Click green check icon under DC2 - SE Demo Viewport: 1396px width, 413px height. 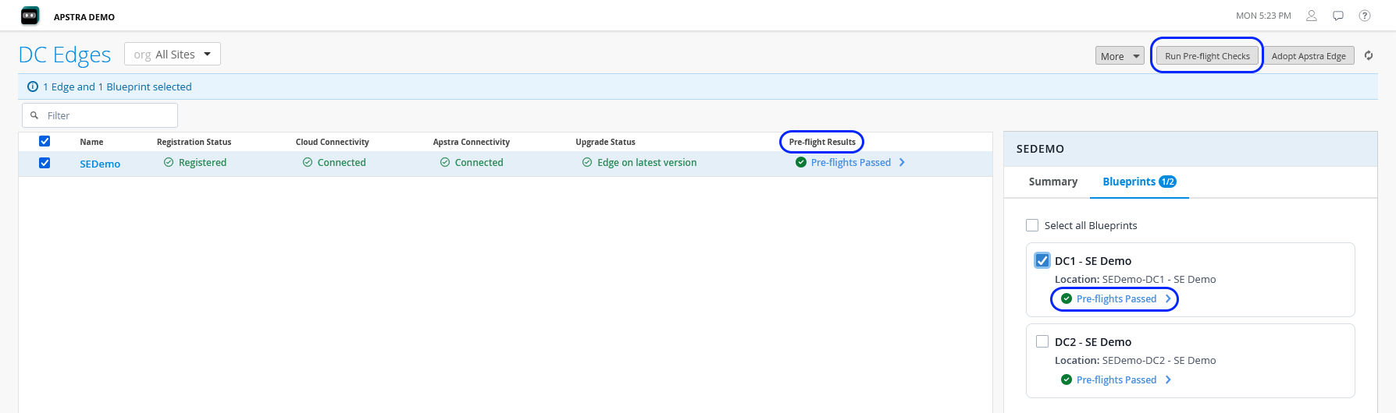[1067, 379]
